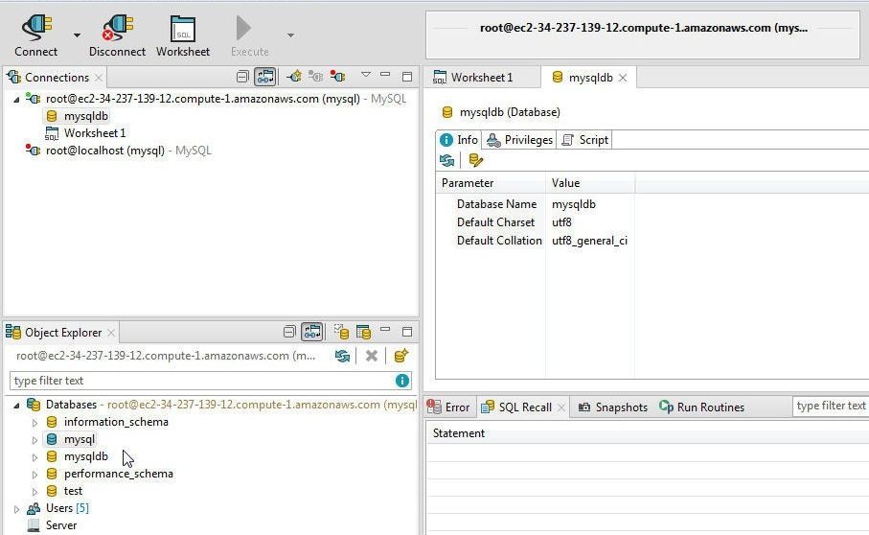The height and width of the screenshot is (535, 869).
Task: Close the mysqldb editor tab
Action: click(623, 78)
